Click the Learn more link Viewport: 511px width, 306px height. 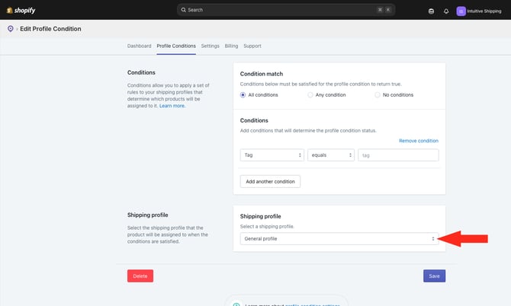coord(172,106)
